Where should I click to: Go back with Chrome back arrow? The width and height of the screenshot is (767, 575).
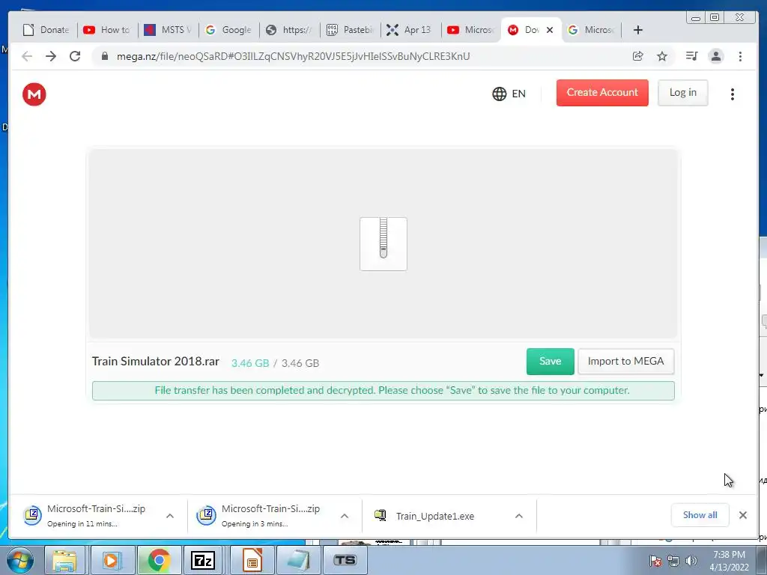click(27, 56)
